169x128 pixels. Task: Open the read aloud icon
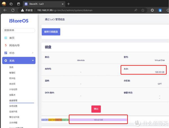click(x=136, y=10)
